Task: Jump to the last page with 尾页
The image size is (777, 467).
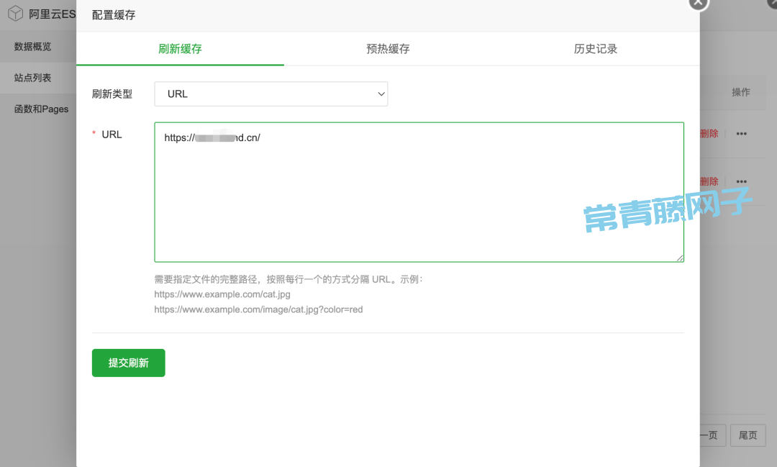Action: coord(748,435)
